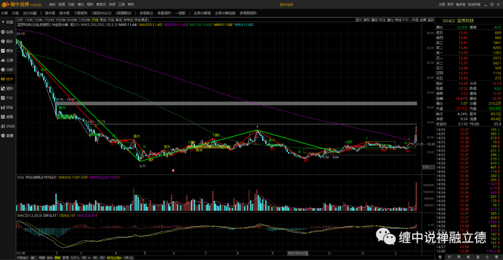Open the 排名 ranking sidebar icon

pos(8,107)
